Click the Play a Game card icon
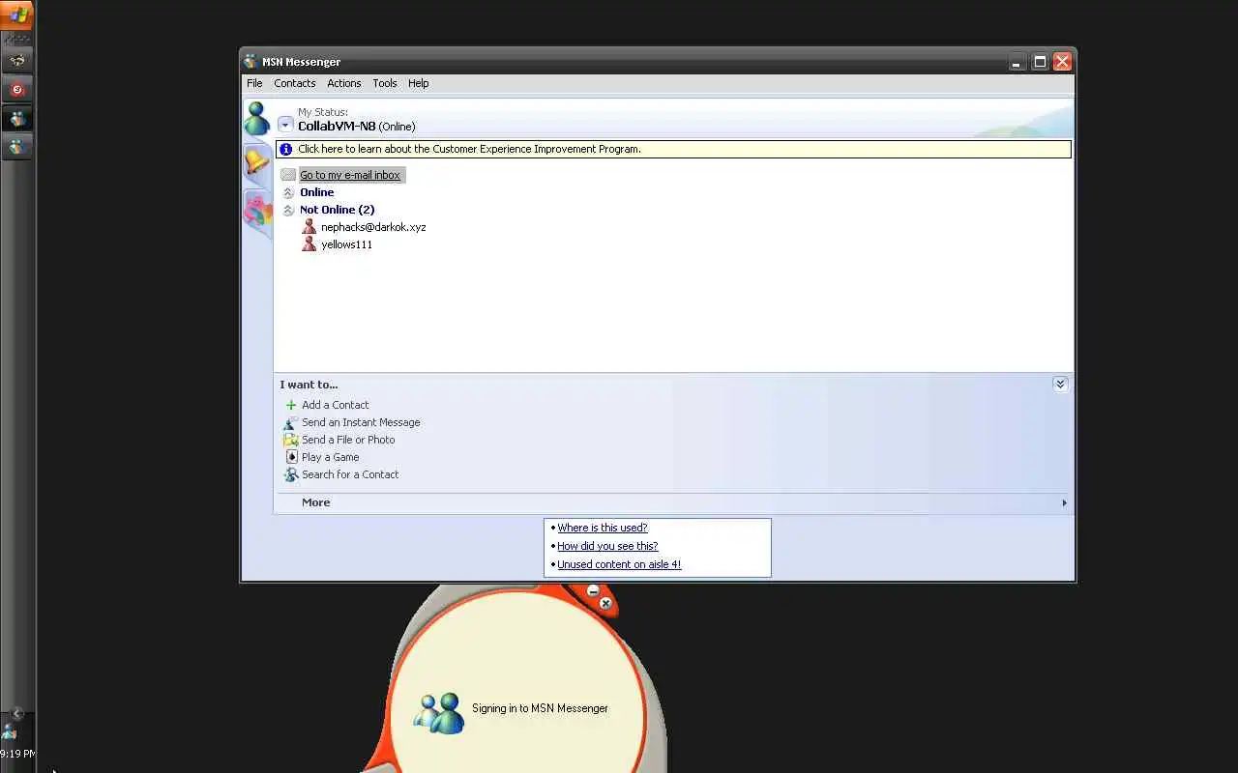This screenshot has height=773, width=1238. [290, 457]
